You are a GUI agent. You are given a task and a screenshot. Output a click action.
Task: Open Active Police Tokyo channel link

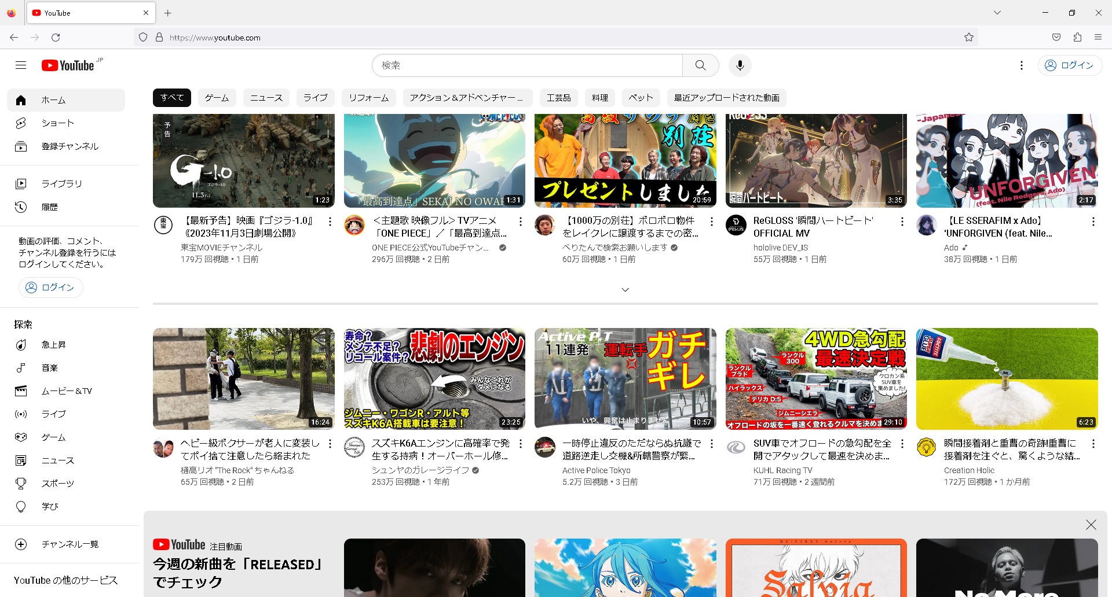(x=597, y=470)
